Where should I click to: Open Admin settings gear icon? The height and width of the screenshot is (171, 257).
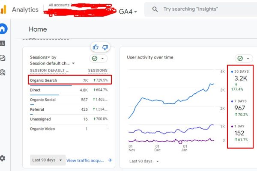point(3,158)
